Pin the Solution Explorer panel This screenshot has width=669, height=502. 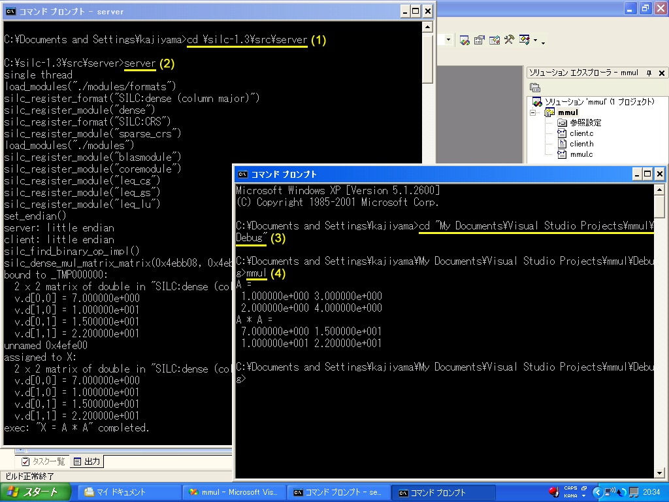[649, 73]
